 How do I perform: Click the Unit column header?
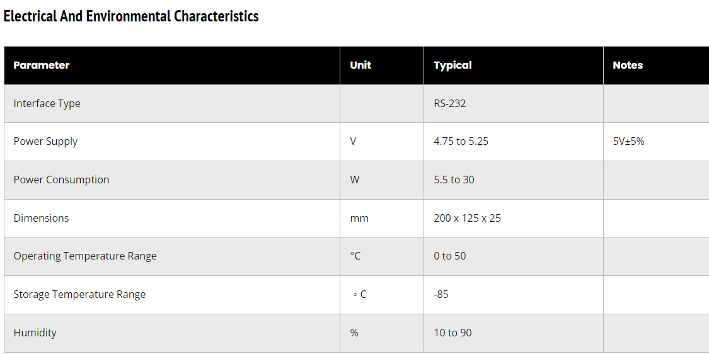click(x=360, y=65)
